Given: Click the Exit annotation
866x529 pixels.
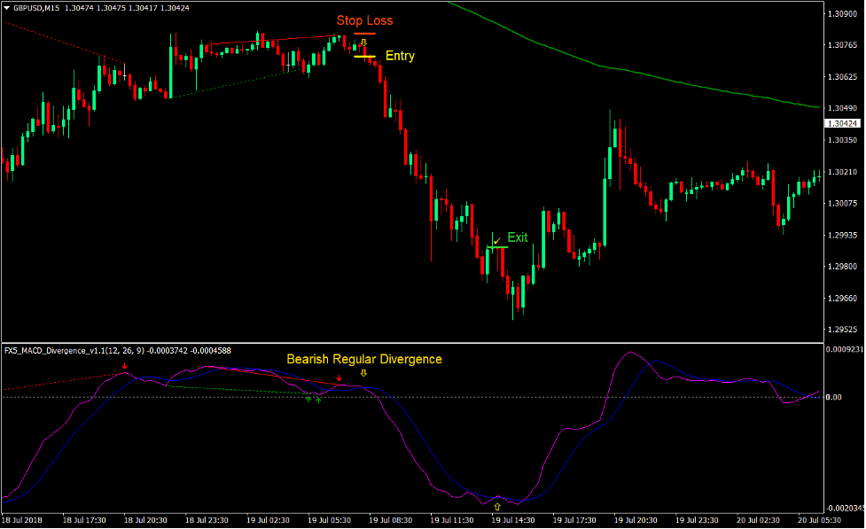Looking at the screenshot, I should point(518,237).
